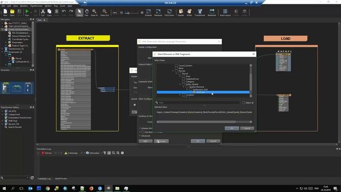Check the CadastralCost element checkbox
The height and width of the screenshot is (192, 341).
coord(183,79)
